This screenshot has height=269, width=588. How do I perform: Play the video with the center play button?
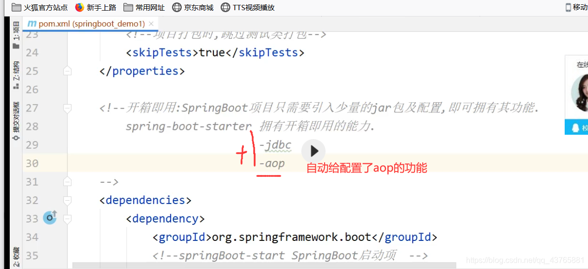click(313, 151)
